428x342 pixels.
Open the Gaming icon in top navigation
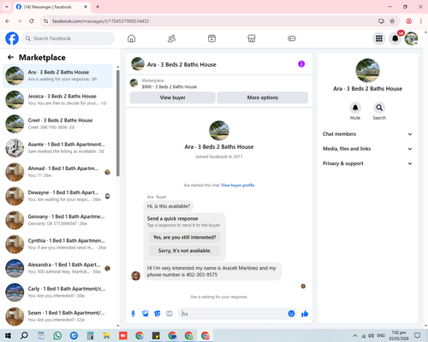click(292, 38)
